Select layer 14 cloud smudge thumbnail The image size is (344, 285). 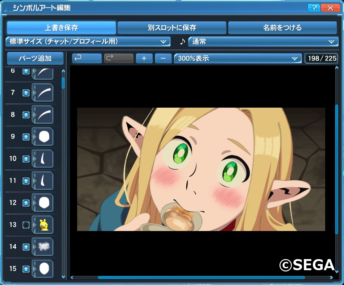point(43,247)
